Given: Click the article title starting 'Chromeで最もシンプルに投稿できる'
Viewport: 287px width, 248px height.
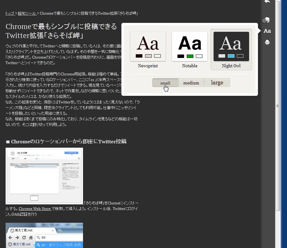Looking at the screenshot, I should 61,31.
